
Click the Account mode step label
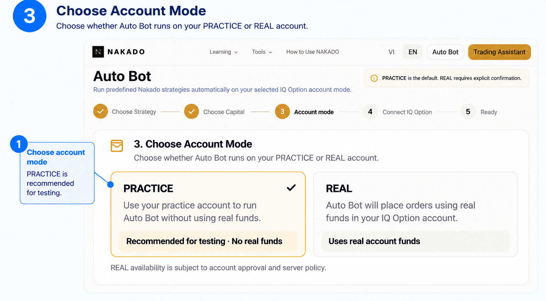point(314,112)
